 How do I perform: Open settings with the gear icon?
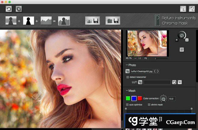[x=19, y=9]
